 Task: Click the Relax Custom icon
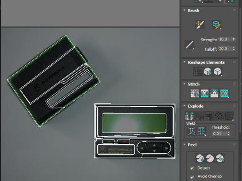(217, 71)
